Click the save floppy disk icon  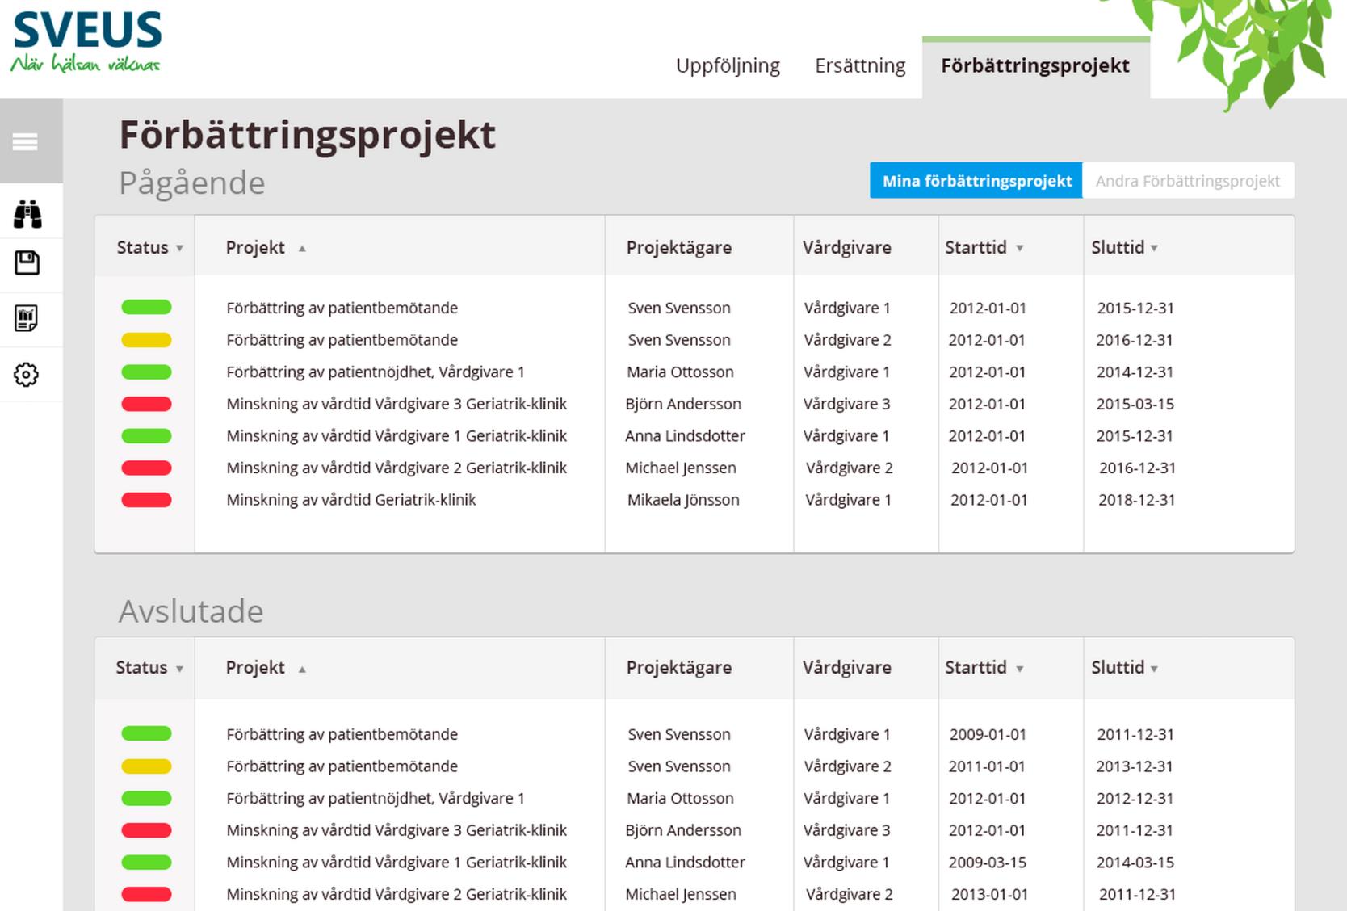27,263
